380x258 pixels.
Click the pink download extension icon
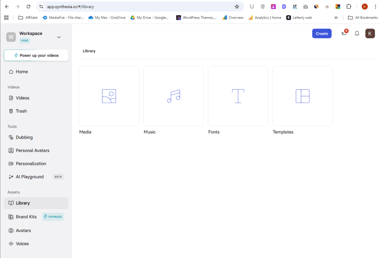pyautogui.click(x=273, y=7)
